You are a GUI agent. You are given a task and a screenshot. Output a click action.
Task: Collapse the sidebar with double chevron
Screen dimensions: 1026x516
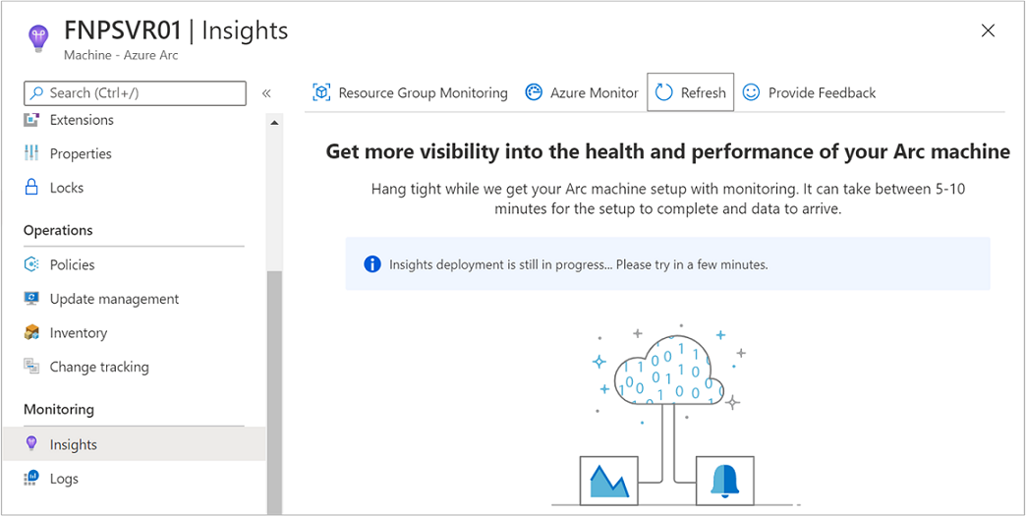point(266,93)
